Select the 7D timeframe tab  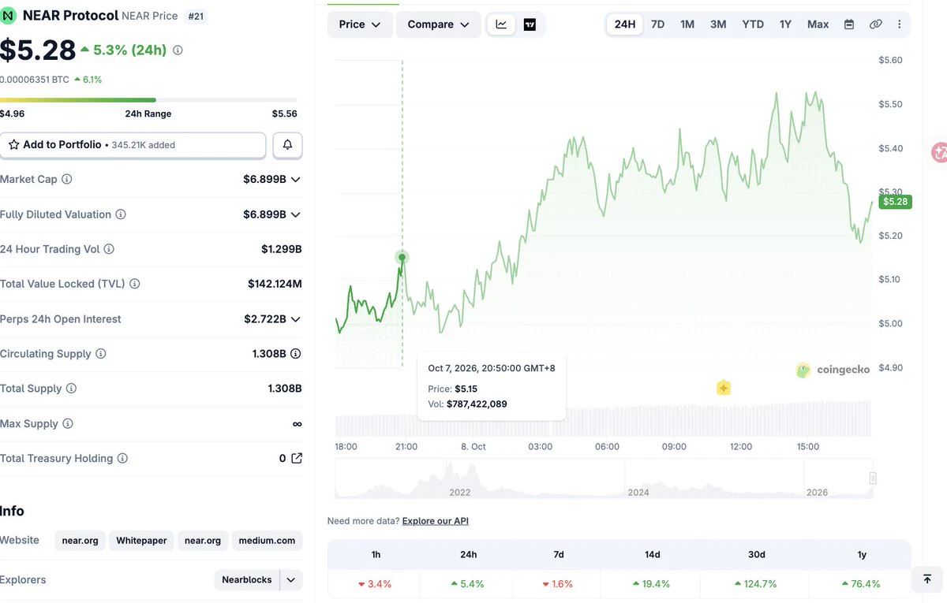657,24
